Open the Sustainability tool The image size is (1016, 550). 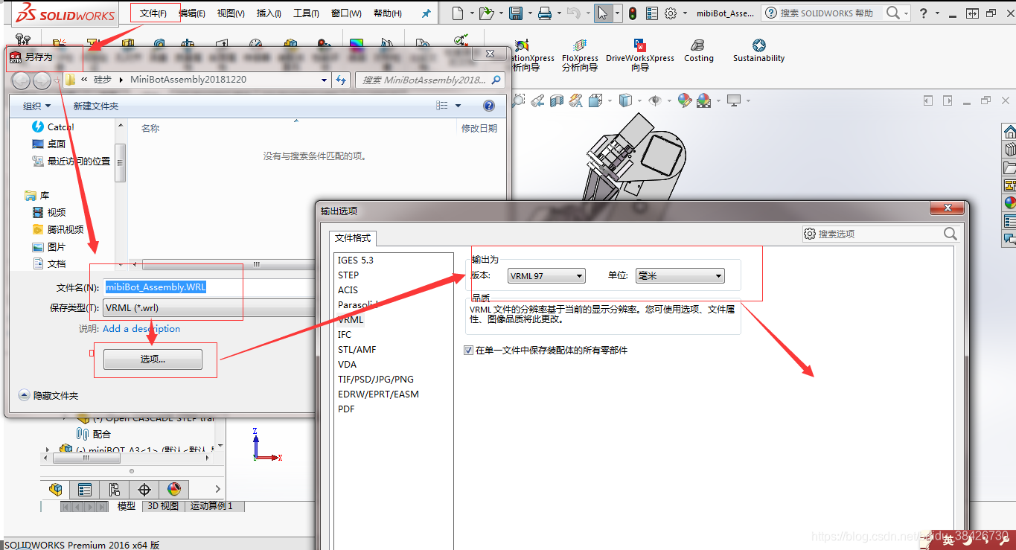[758, 51]
